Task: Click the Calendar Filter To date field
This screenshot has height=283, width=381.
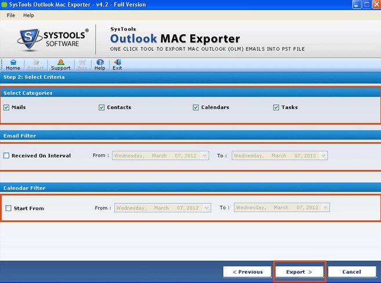Action: (x=282, y=208)
